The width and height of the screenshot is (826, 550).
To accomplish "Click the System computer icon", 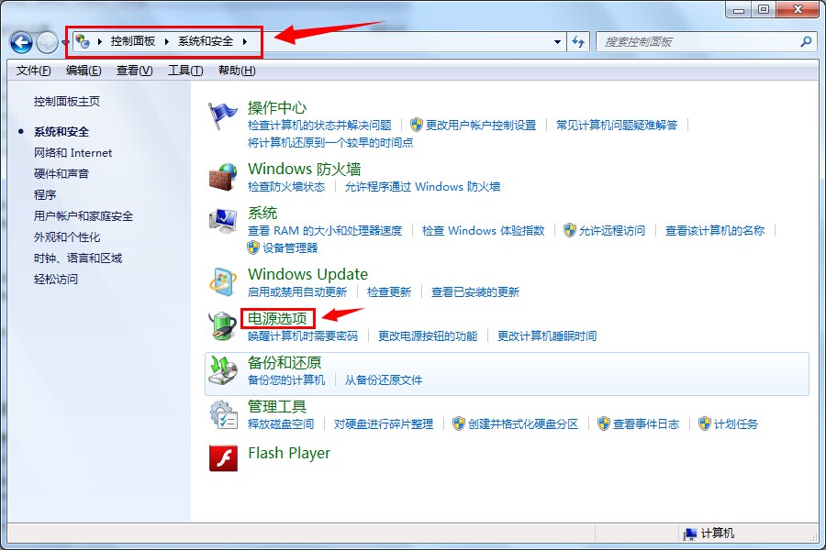I will click(x=223, y=221).
